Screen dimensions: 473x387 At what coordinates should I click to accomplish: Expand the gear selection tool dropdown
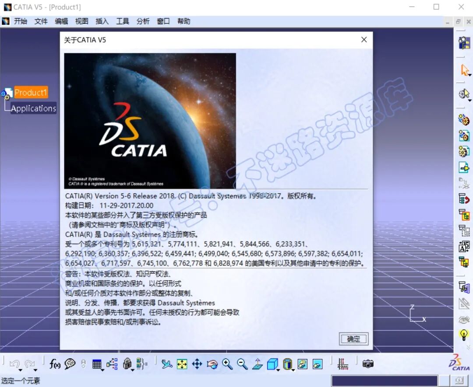pos(470,101)
